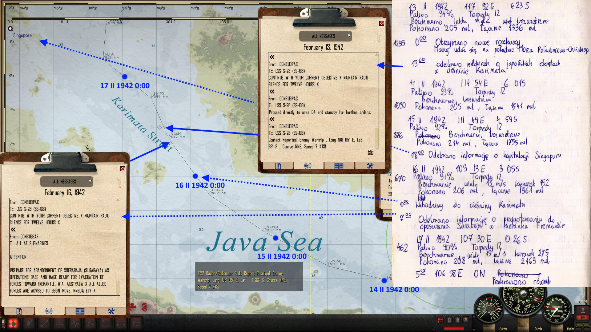Image resolution: width=591 pixels, height=332 pixels.
Task: Open the radio antenna tab on February 13 clipboard
Action: pos(308,166)
